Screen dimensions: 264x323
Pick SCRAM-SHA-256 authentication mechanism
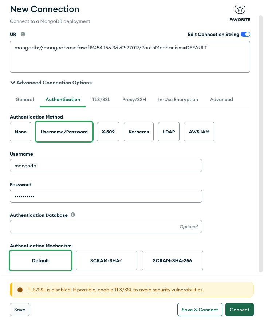pyautogui.click(x=173, y=260)
